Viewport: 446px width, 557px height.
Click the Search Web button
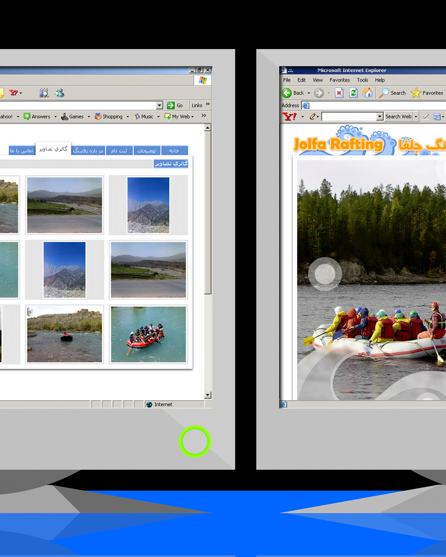click(398, 117)
